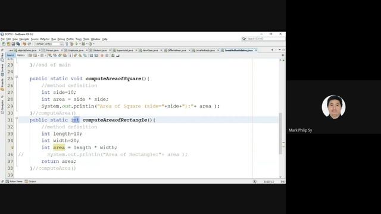
Task: Open the Action Items panel button
Action: tap(14, 181)
